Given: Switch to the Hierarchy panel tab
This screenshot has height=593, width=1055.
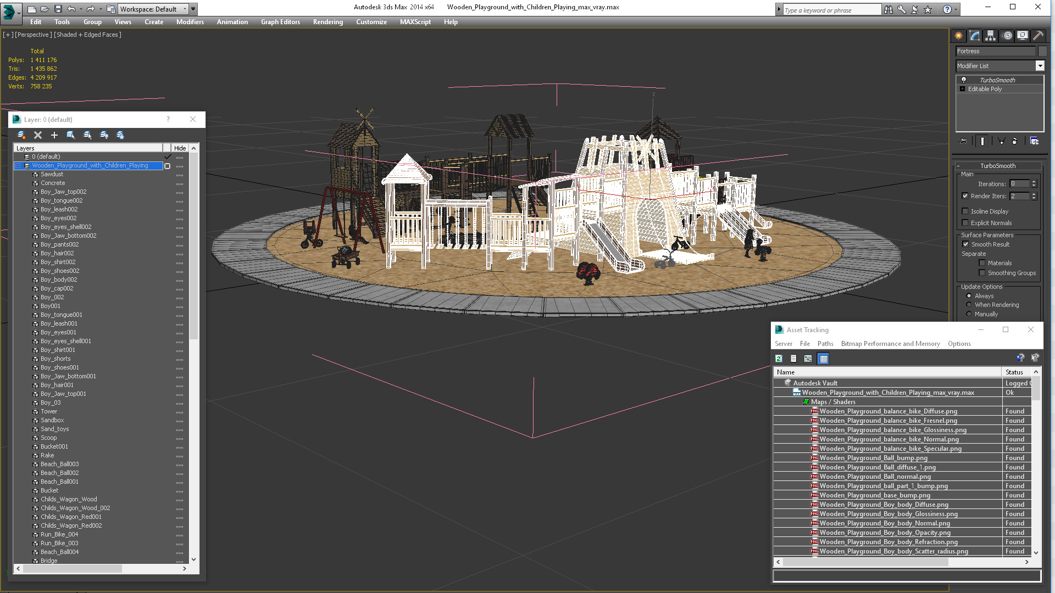Looking at the screenshot, I should [x=990, y=36].
